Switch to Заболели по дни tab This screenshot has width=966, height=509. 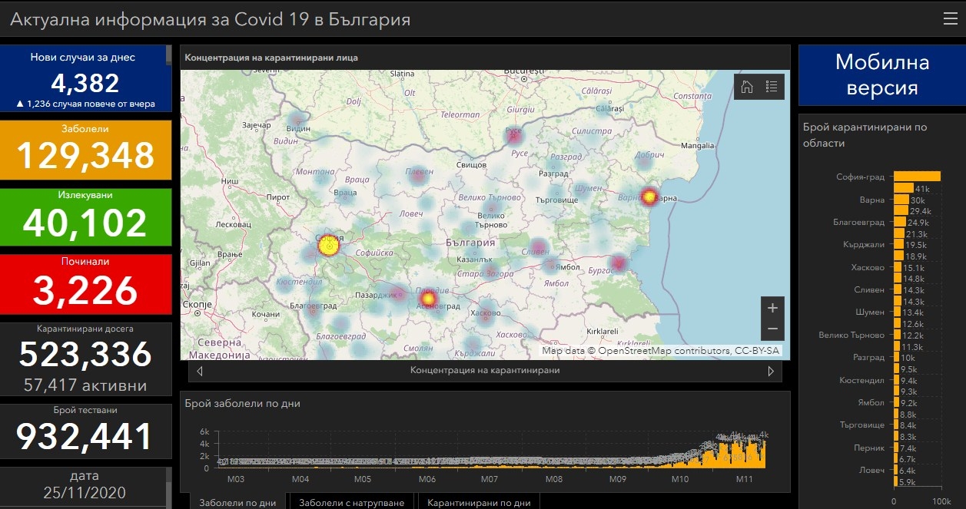click(237, 502)
